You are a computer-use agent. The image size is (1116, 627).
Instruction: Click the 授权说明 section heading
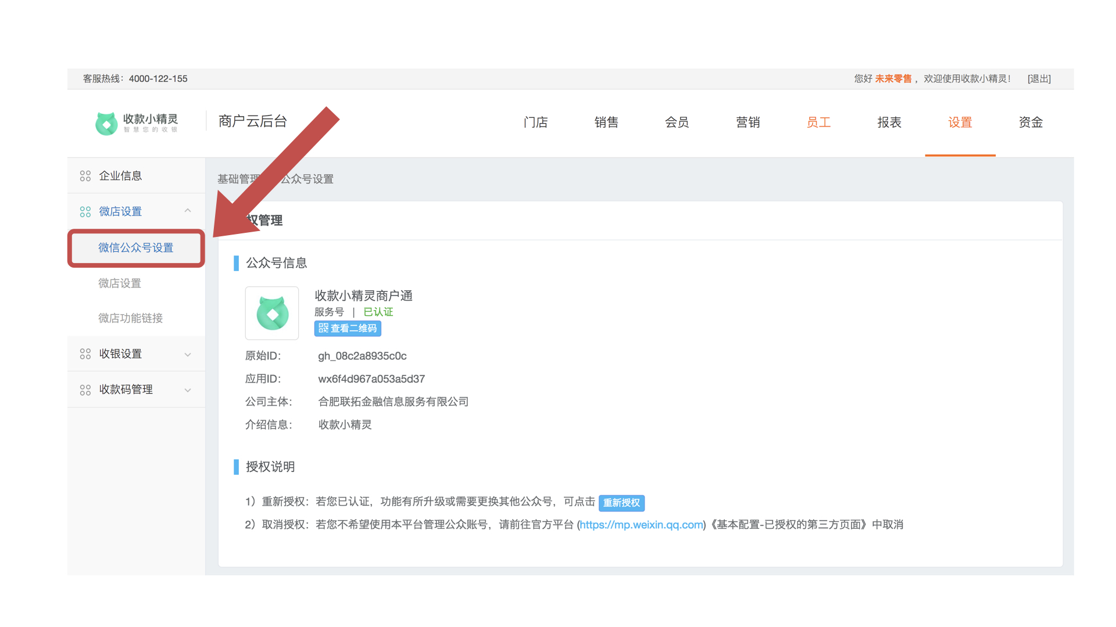(270, 467)
